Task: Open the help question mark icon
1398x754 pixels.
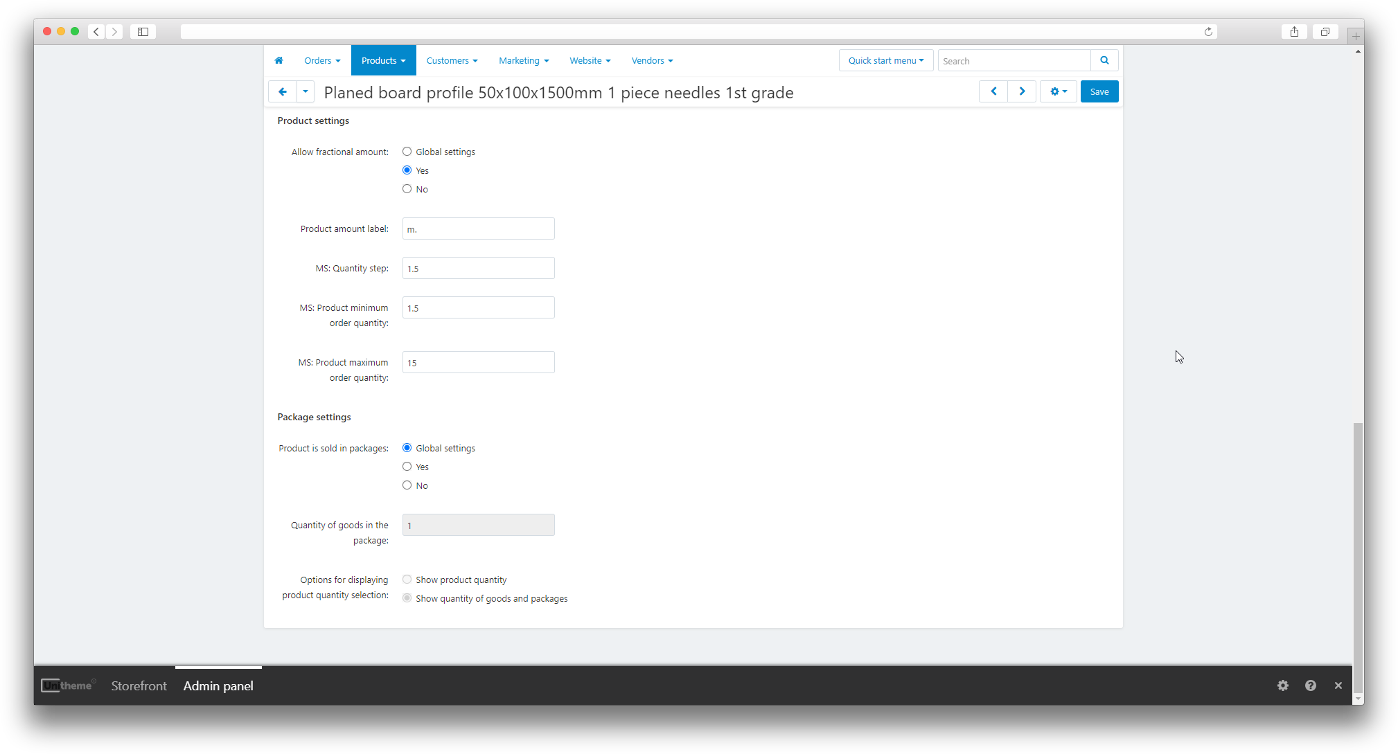Action: point(1311,685)
